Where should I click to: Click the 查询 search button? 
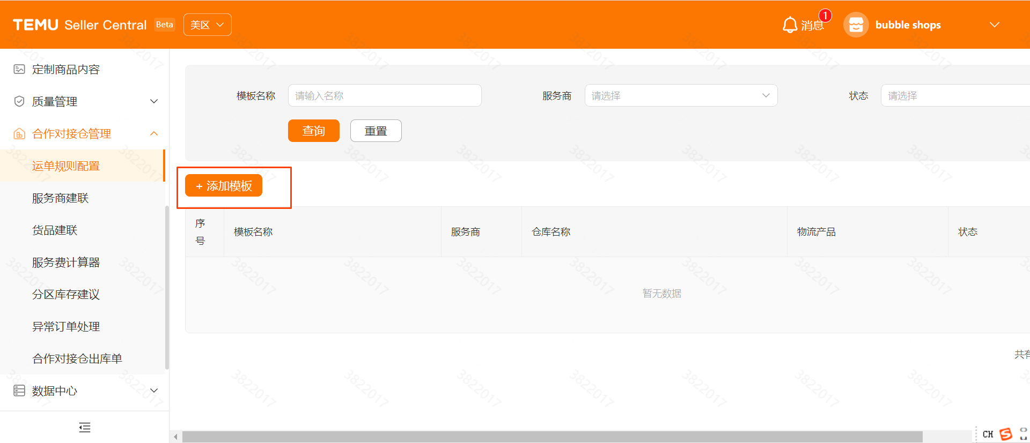tap(313, 131)
